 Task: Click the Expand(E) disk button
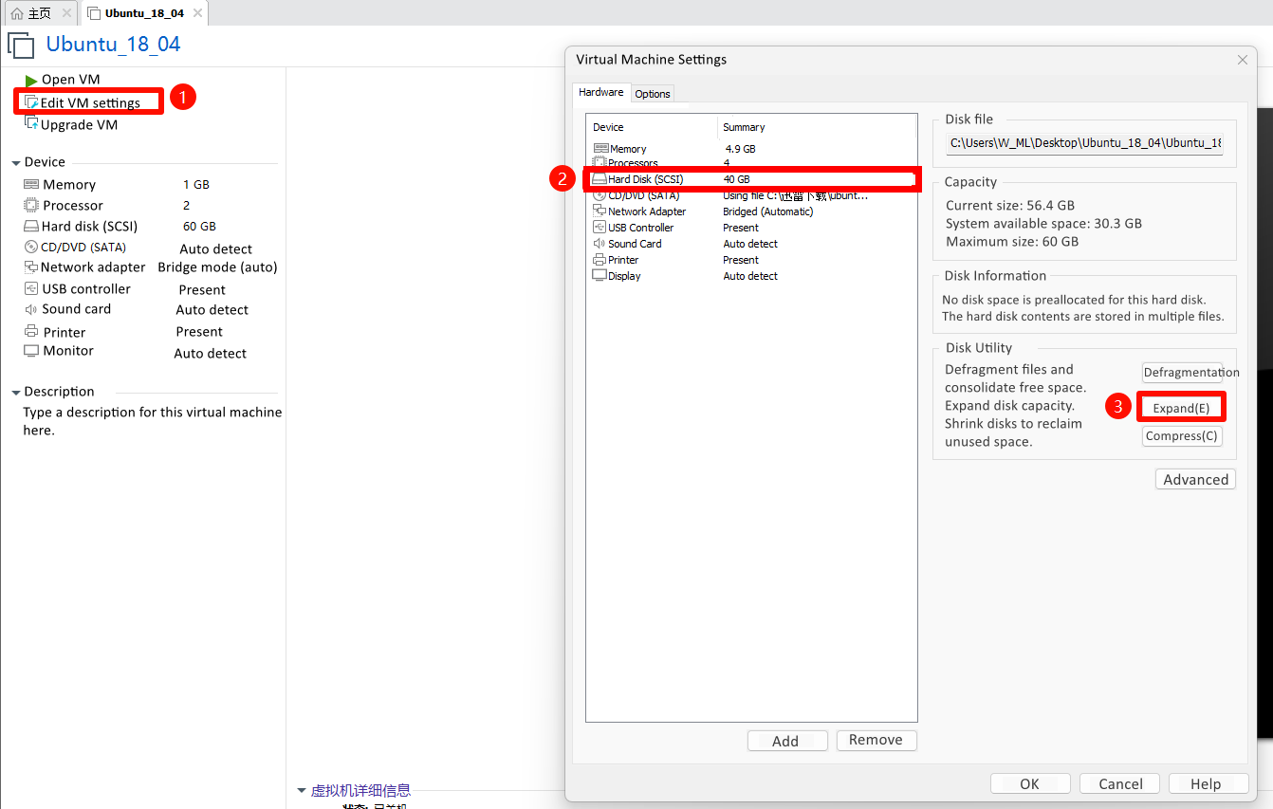point(1181,408)
